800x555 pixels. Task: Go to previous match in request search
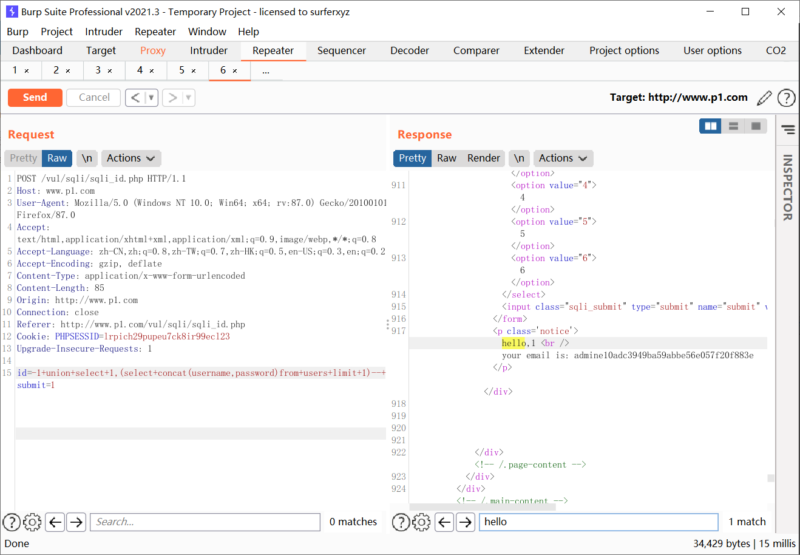pyautogui.click(x=55, y=522)
